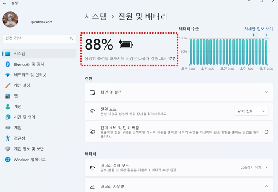
Task: Click the Bluetooth 및 장치 icon
Action: (7, 64)
